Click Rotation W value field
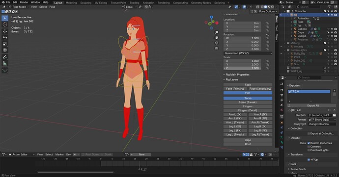This screenshot has width=339, height=177. click(x=242, y=38)
